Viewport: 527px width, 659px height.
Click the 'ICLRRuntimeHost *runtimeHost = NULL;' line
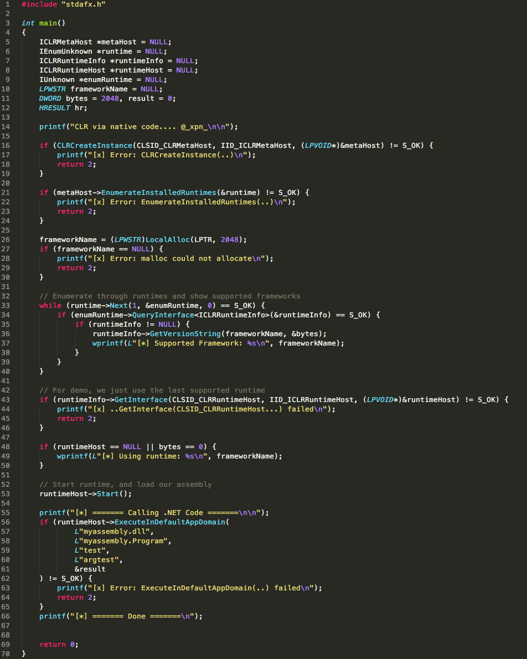(118, 70)
